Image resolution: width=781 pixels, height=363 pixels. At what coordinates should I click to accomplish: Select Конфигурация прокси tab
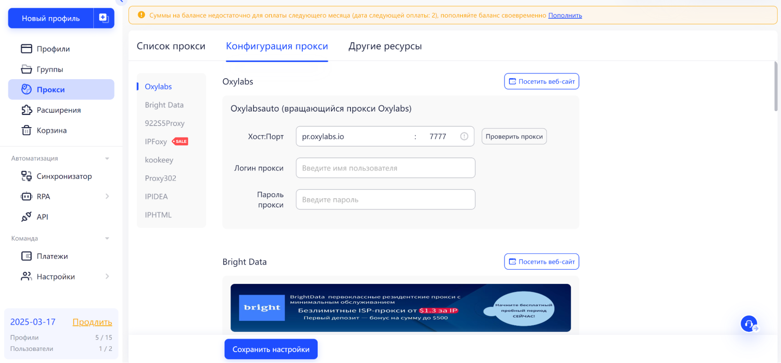coord(277,46)
